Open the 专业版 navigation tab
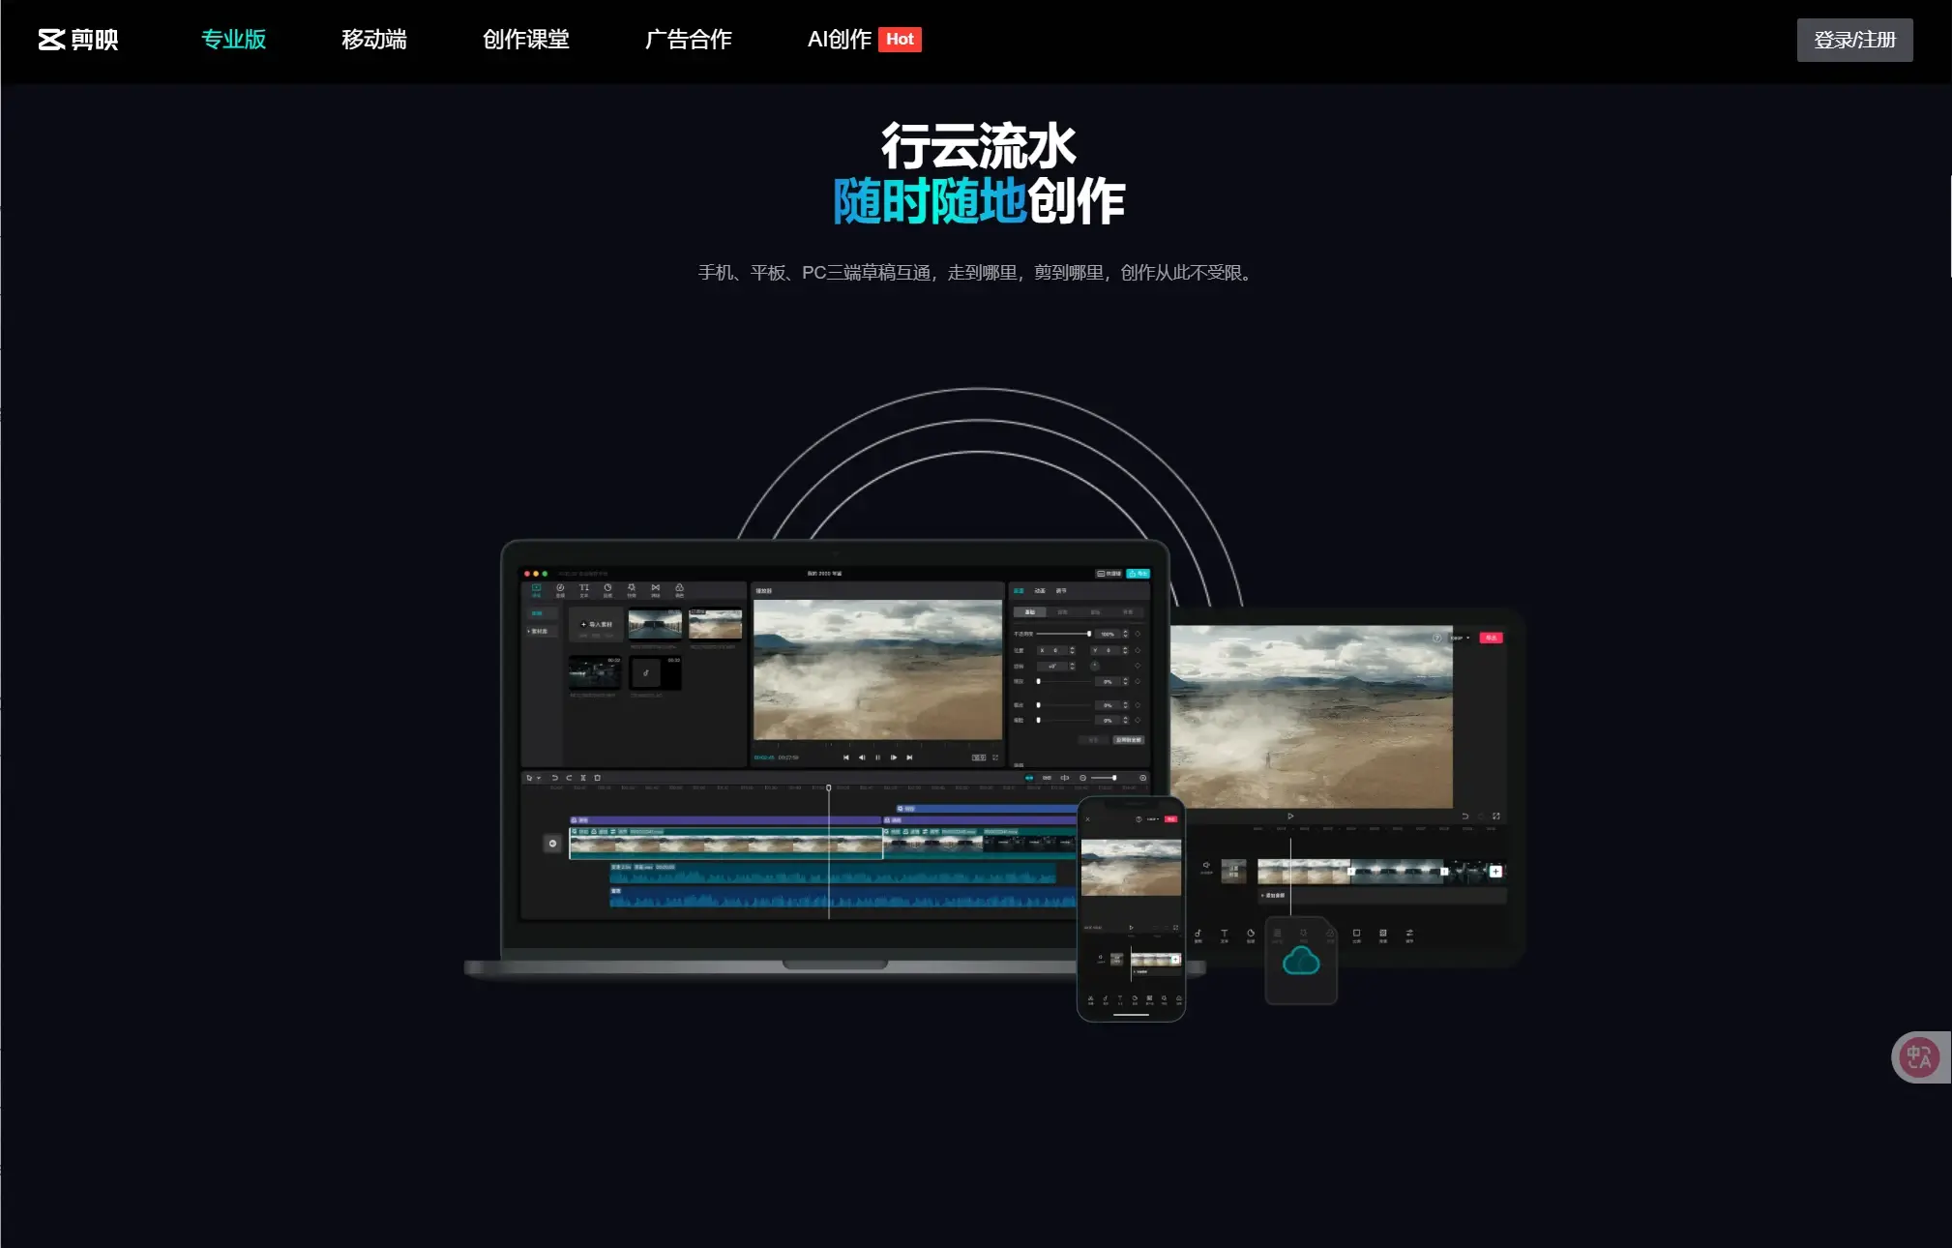Screen dimensions: 1952x1248 pos(233,40)
